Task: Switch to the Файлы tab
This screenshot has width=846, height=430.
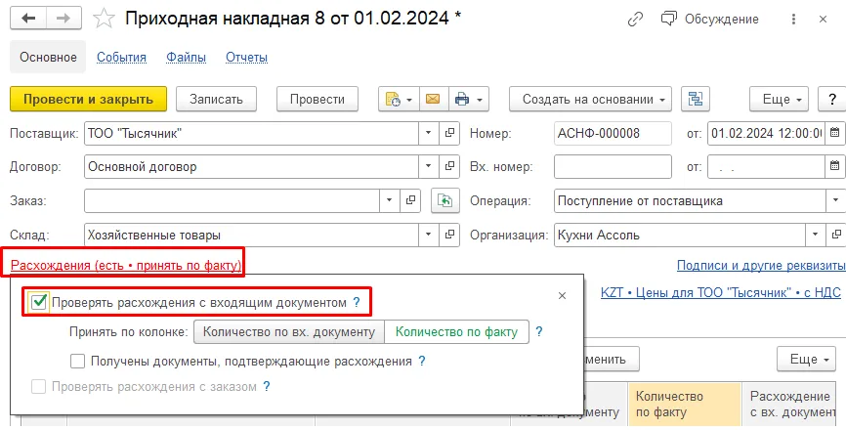Action: [187, 58]
